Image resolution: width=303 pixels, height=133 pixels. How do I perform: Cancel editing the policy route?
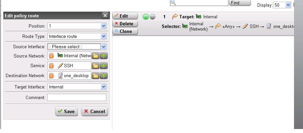[94, 111]
